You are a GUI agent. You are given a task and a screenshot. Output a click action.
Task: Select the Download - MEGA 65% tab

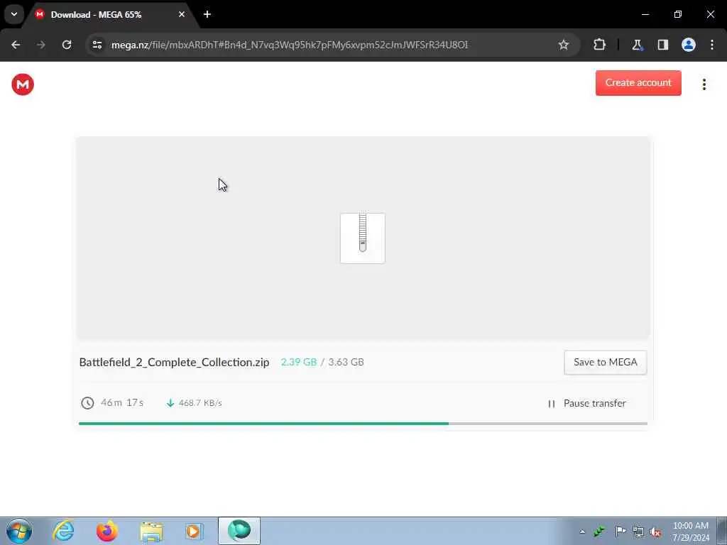110,15
